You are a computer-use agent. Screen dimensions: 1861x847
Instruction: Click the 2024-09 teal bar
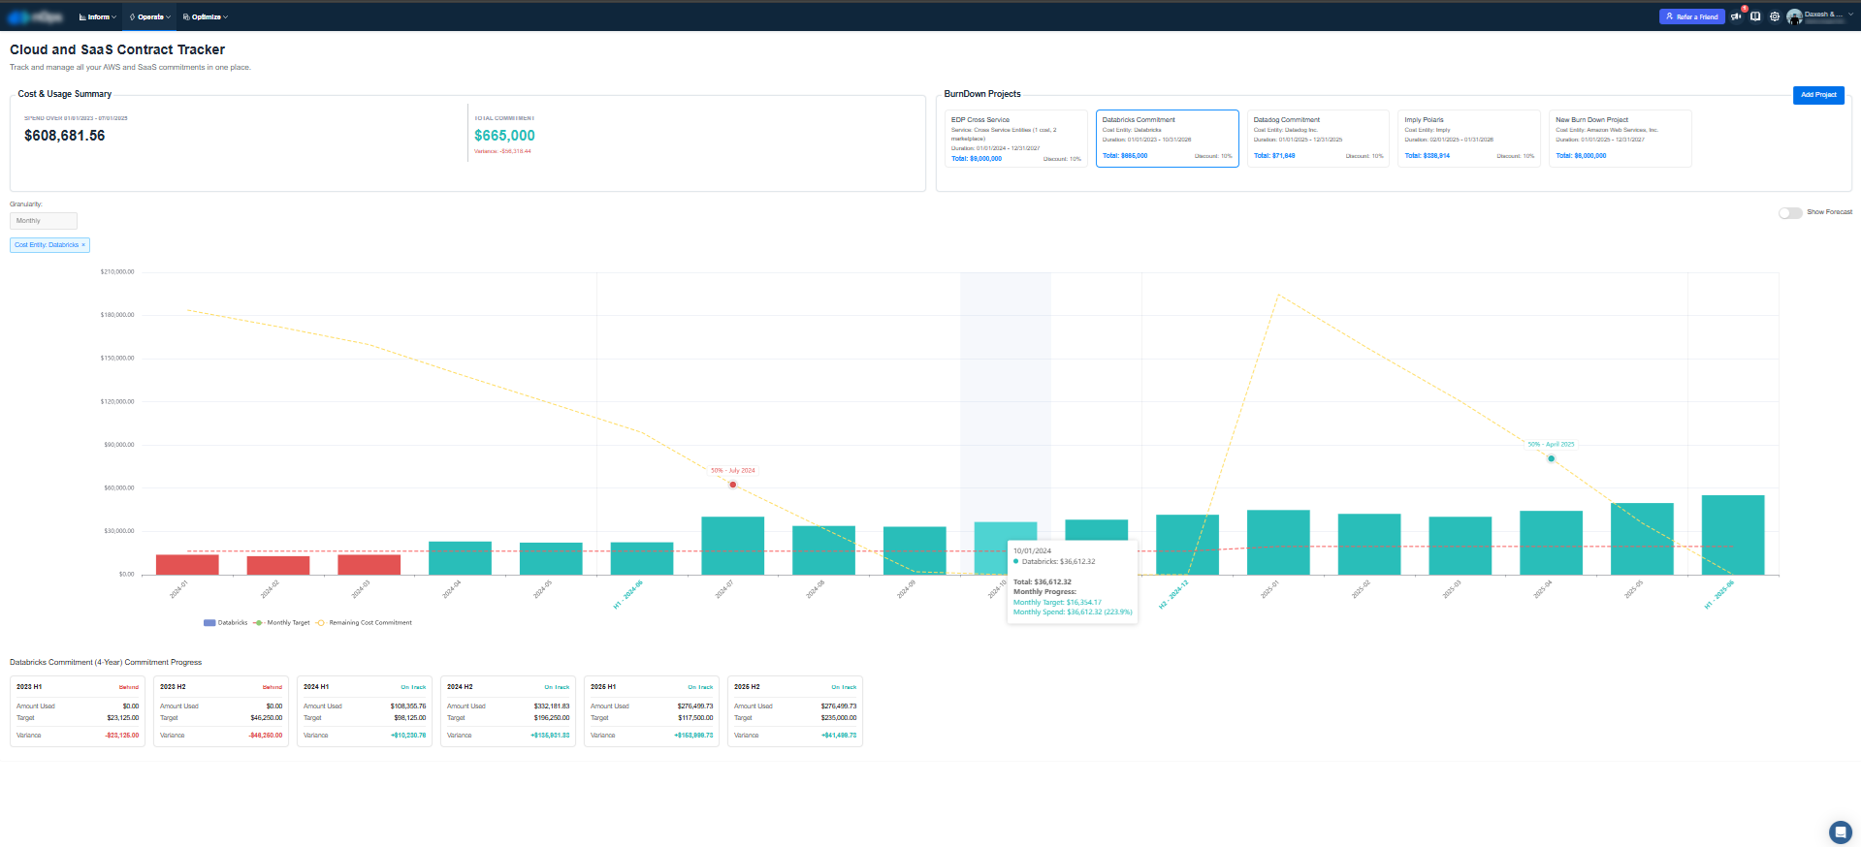pos(914,551)
